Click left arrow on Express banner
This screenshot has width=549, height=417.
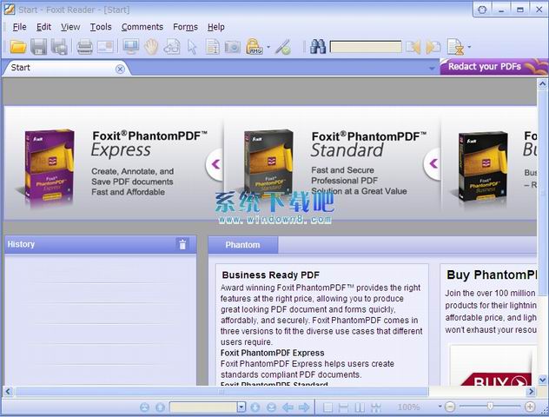[x=215, y=162]
